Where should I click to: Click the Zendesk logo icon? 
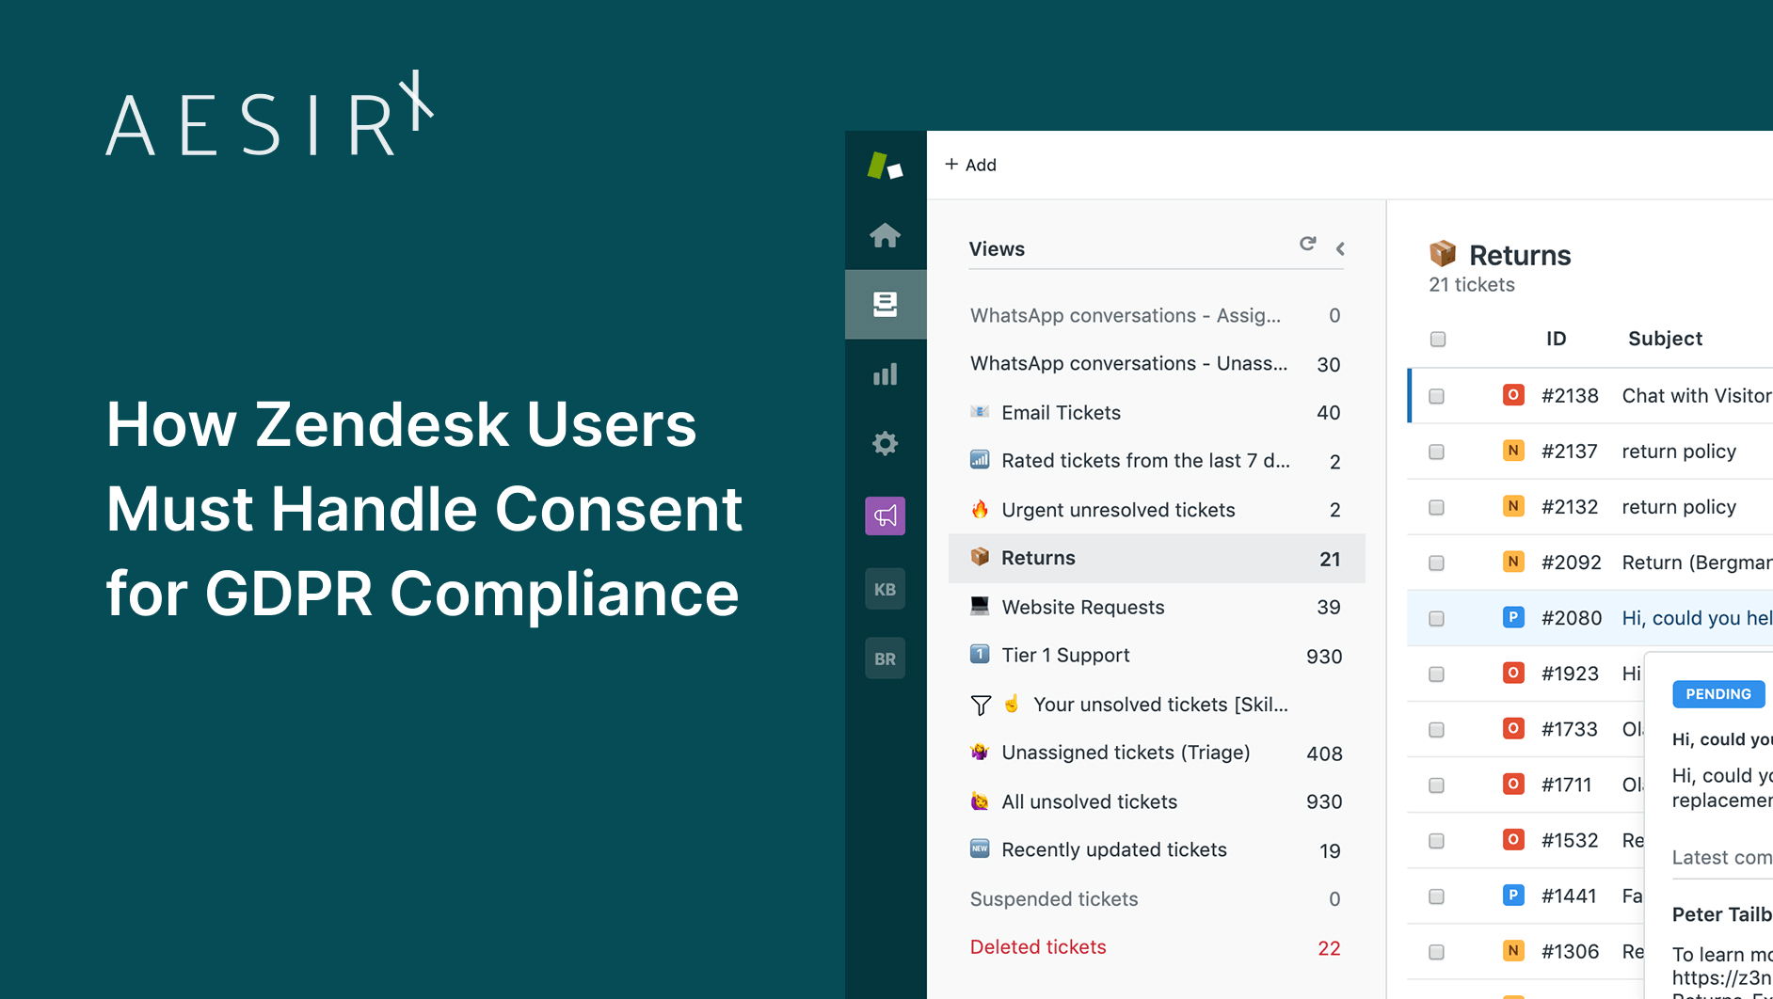[x=885, y=166]
